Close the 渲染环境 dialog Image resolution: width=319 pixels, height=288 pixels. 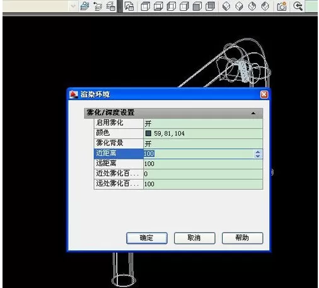point(264,95)
